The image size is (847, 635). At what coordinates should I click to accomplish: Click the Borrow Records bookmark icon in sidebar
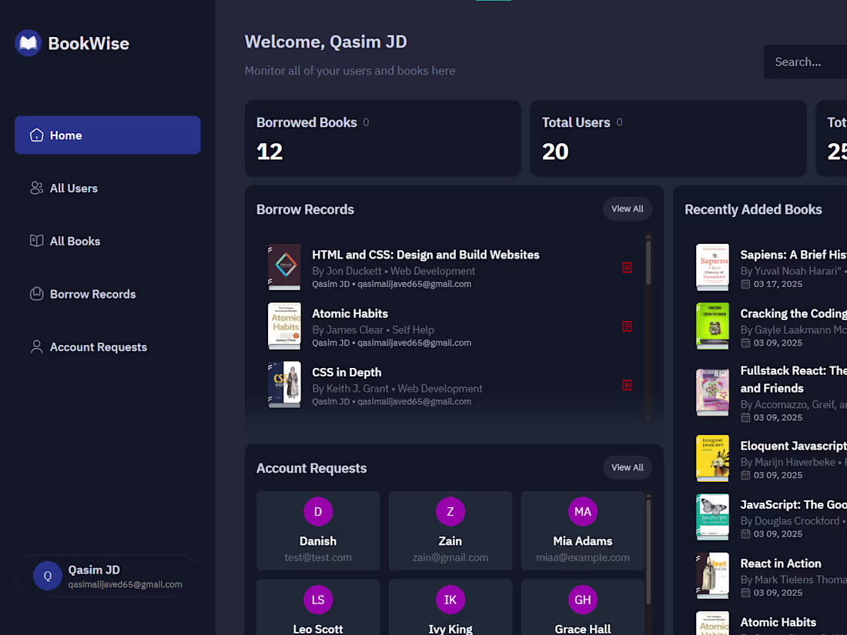37,294
